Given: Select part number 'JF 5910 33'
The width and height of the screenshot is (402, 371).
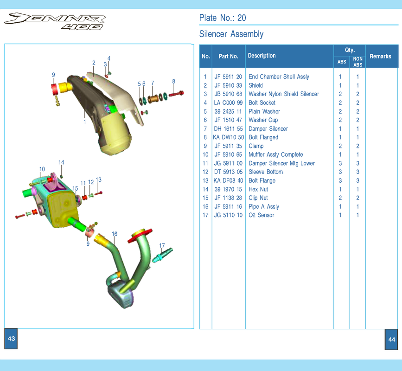Looking at the screenshot, I should (x=228, y=85).
